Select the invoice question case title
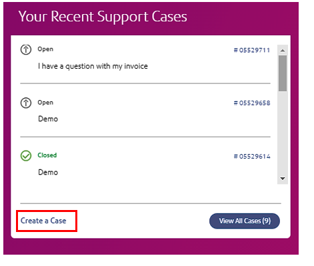Viewport: 314px width, 266px height. pyautogui.click(x=93, y=66)
